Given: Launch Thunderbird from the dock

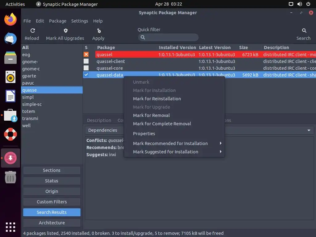Looking at the screenshot, I should tap(10, 38).
